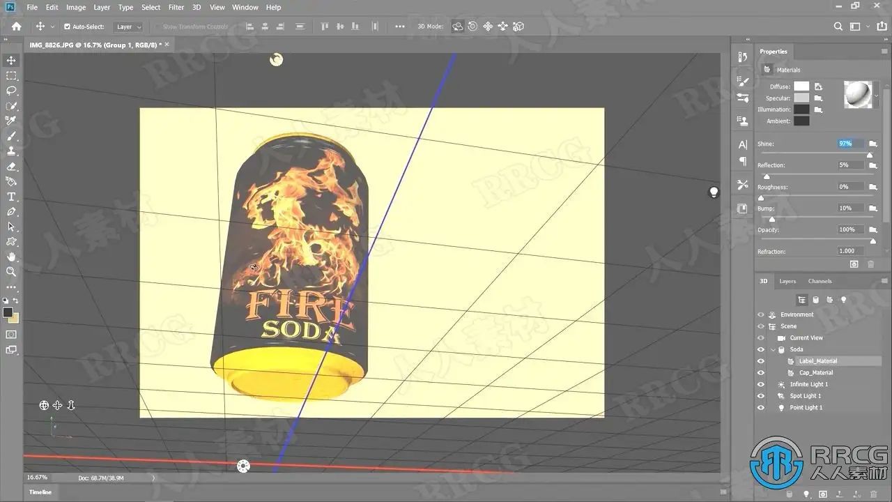Switch to the Channels tab
The height and width of the screenshot is (502, 892).
(x=820, y=281)
